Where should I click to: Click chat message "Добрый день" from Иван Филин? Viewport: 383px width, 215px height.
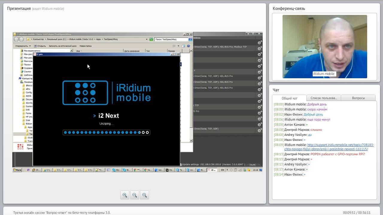(313, 114)
